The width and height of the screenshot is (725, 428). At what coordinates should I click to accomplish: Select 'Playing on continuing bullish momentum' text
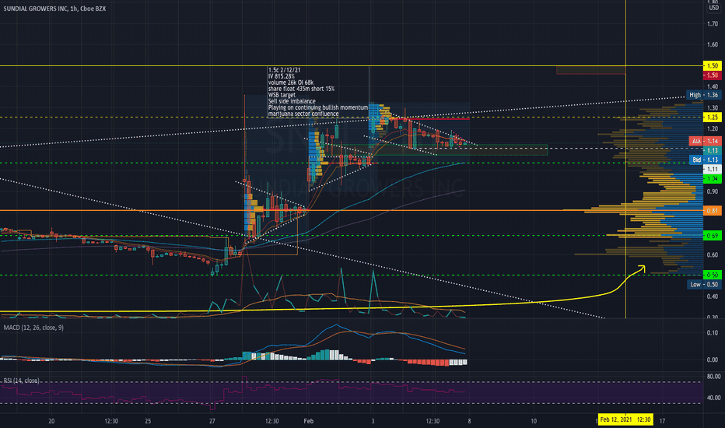[x=318, y=107]
